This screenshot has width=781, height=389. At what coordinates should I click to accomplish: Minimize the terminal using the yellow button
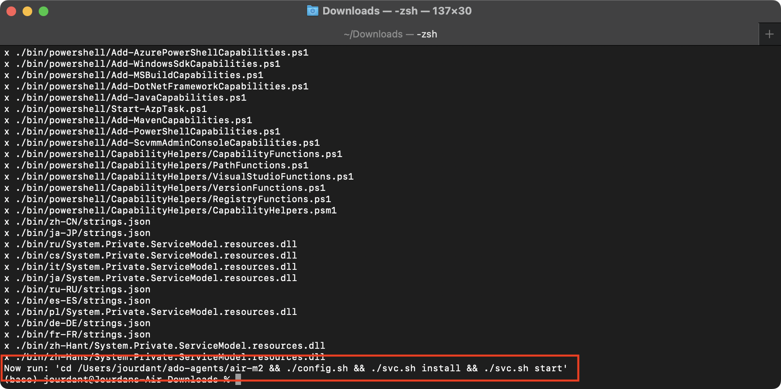[x=27, y=11]
